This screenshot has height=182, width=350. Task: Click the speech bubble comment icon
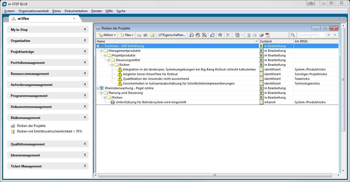[220, 35]
